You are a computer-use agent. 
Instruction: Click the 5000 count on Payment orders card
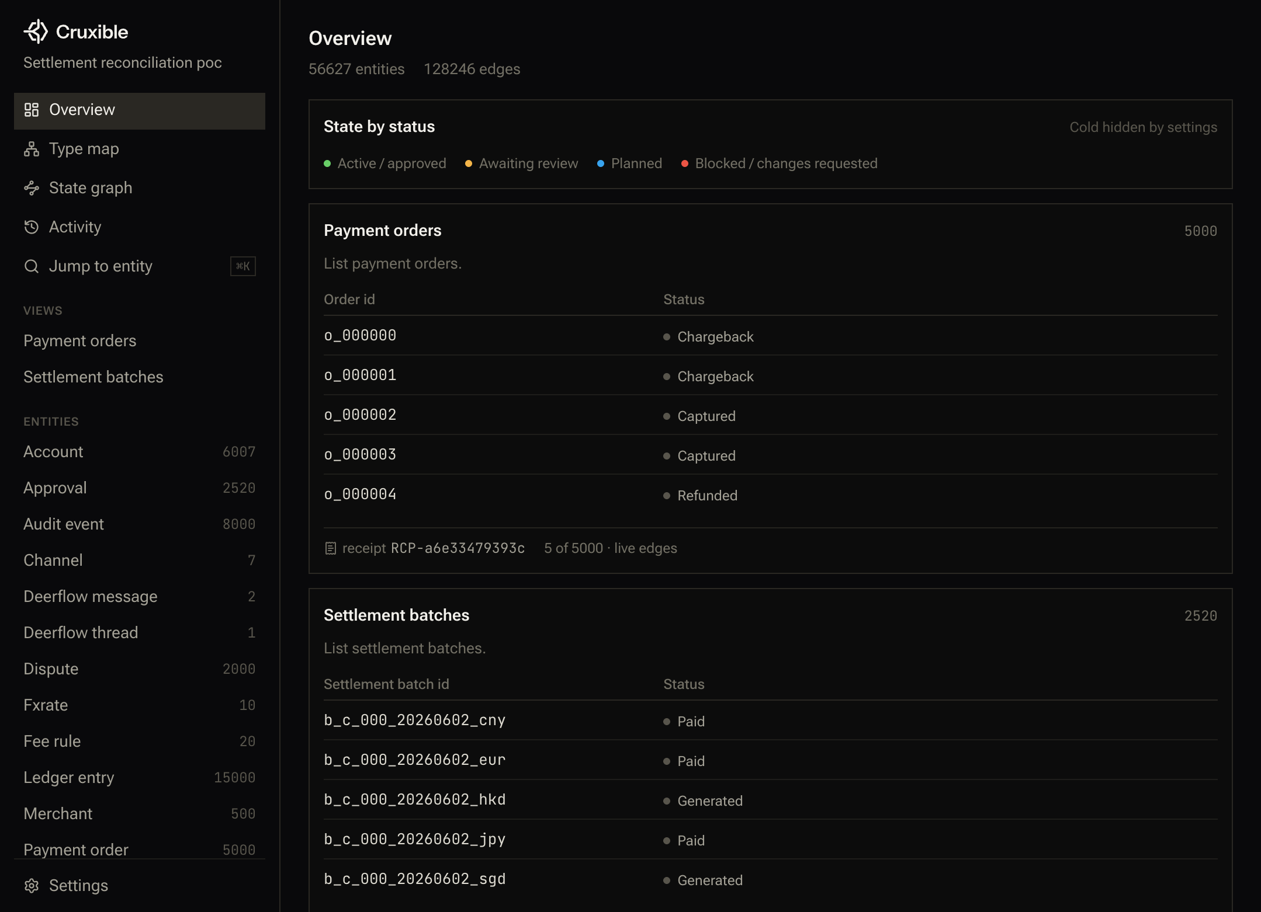pos(1201,231)
